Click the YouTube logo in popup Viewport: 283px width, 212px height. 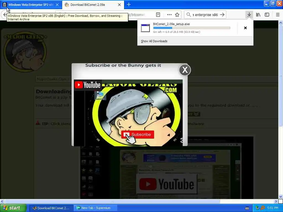(x=88, y=85)
